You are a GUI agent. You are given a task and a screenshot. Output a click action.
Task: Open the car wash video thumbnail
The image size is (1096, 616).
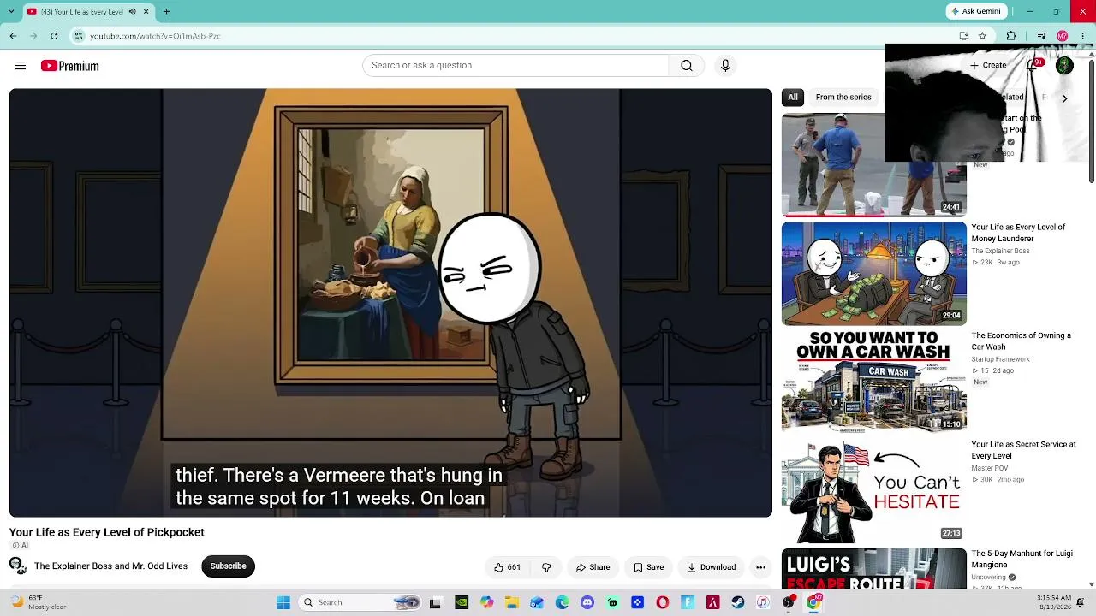tap(873, 382)
